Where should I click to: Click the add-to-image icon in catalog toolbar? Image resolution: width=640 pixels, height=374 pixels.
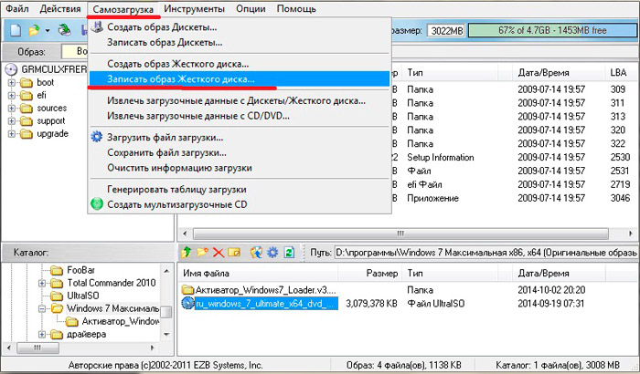click(256, 253)
